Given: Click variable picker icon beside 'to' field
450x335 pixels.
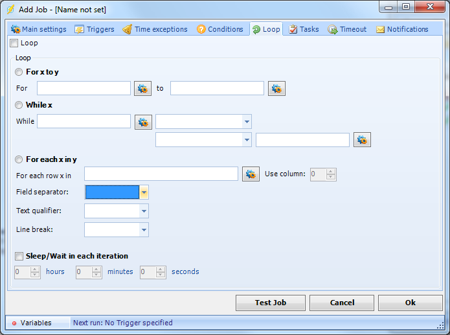Looking at the screenshot, I should (x=277, y=88).
